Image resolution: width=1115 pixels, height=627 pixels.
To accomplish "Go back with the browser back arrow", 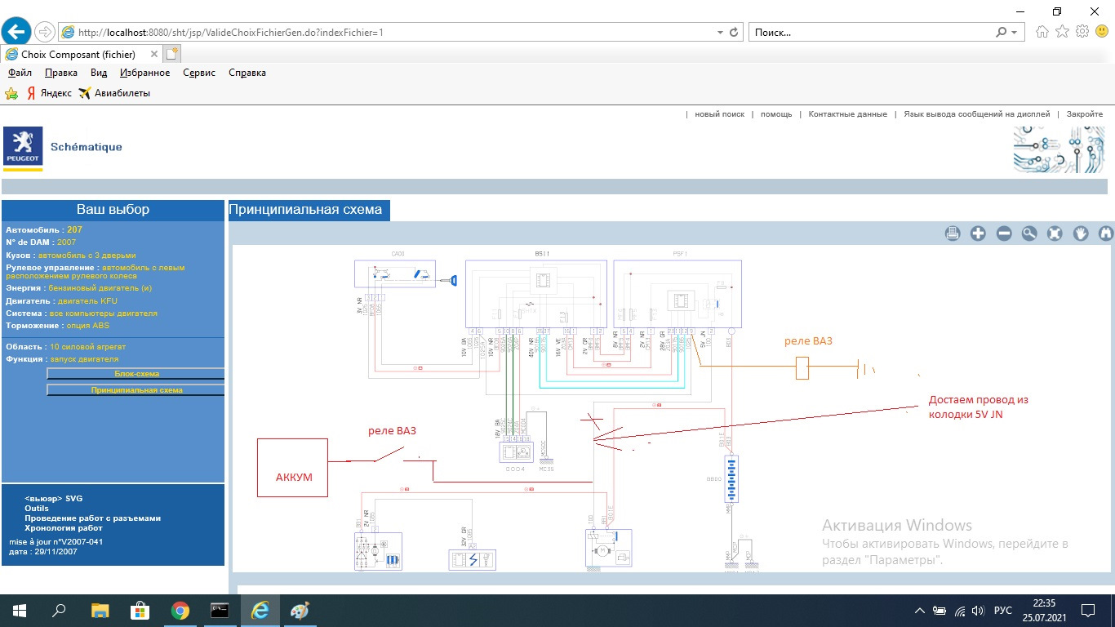I will click(17, 32).
